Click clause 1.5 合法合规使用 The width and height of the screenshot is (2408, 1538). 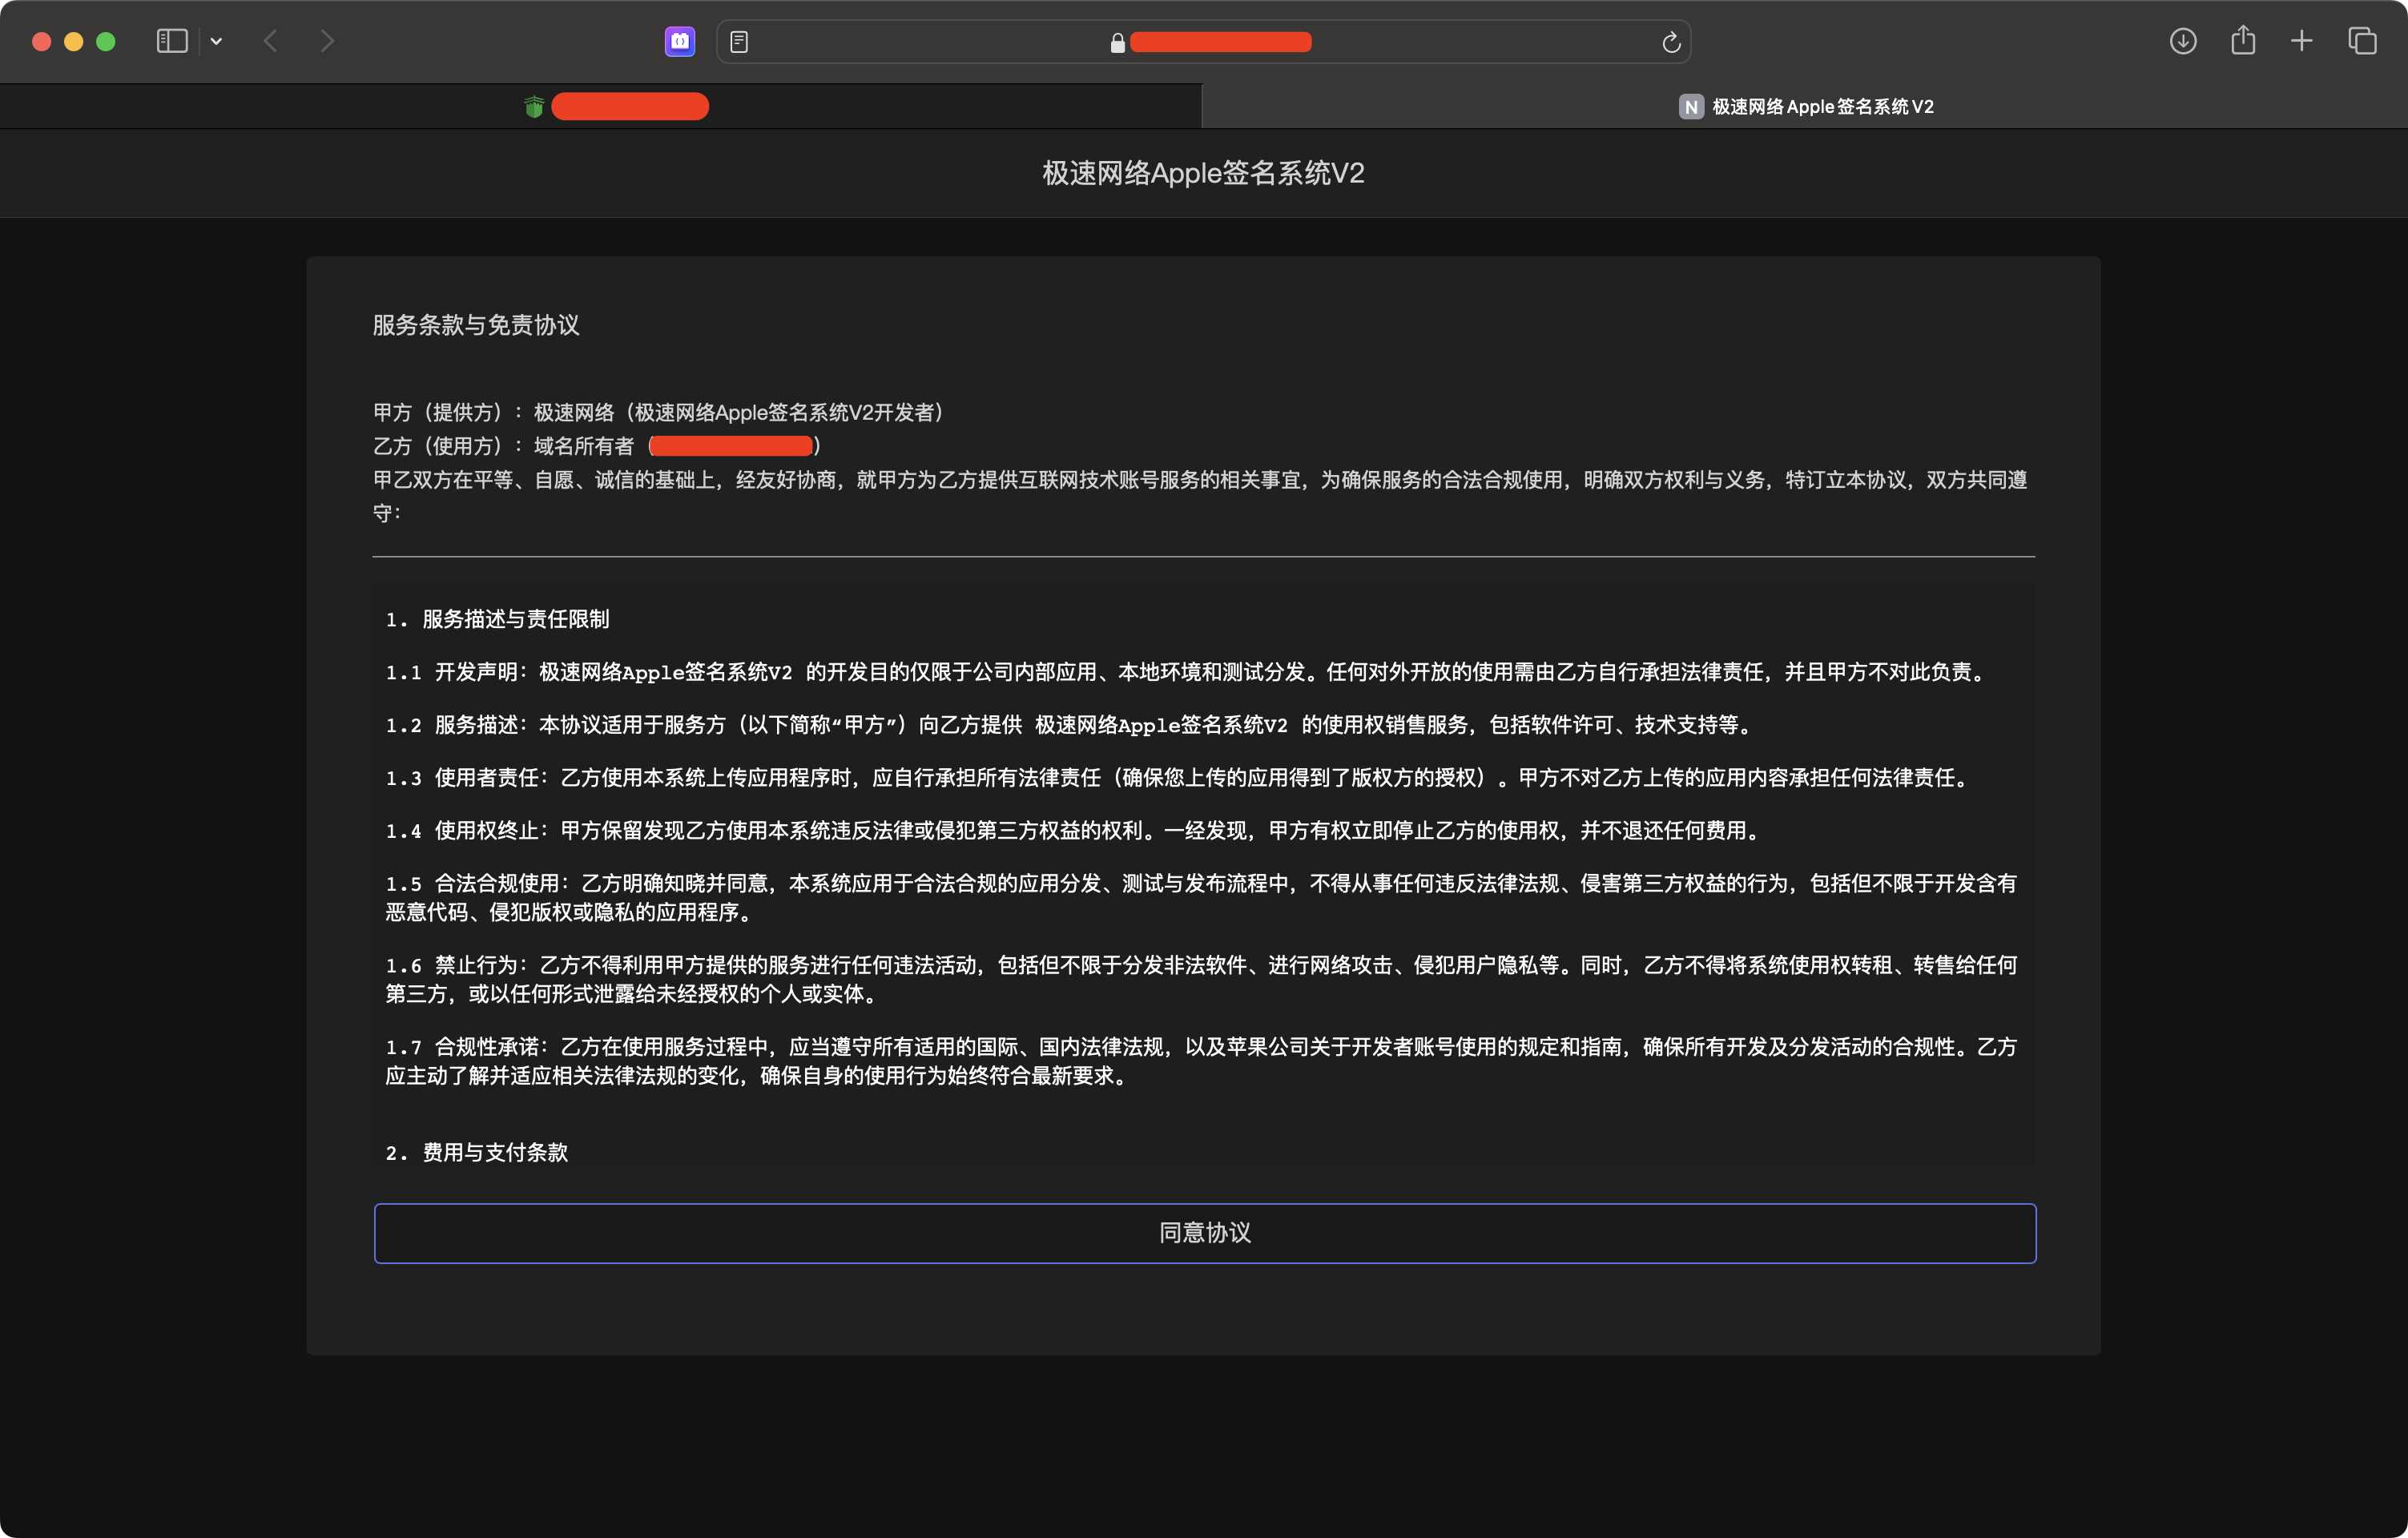pyautogui.click(x=1201, y=897)
